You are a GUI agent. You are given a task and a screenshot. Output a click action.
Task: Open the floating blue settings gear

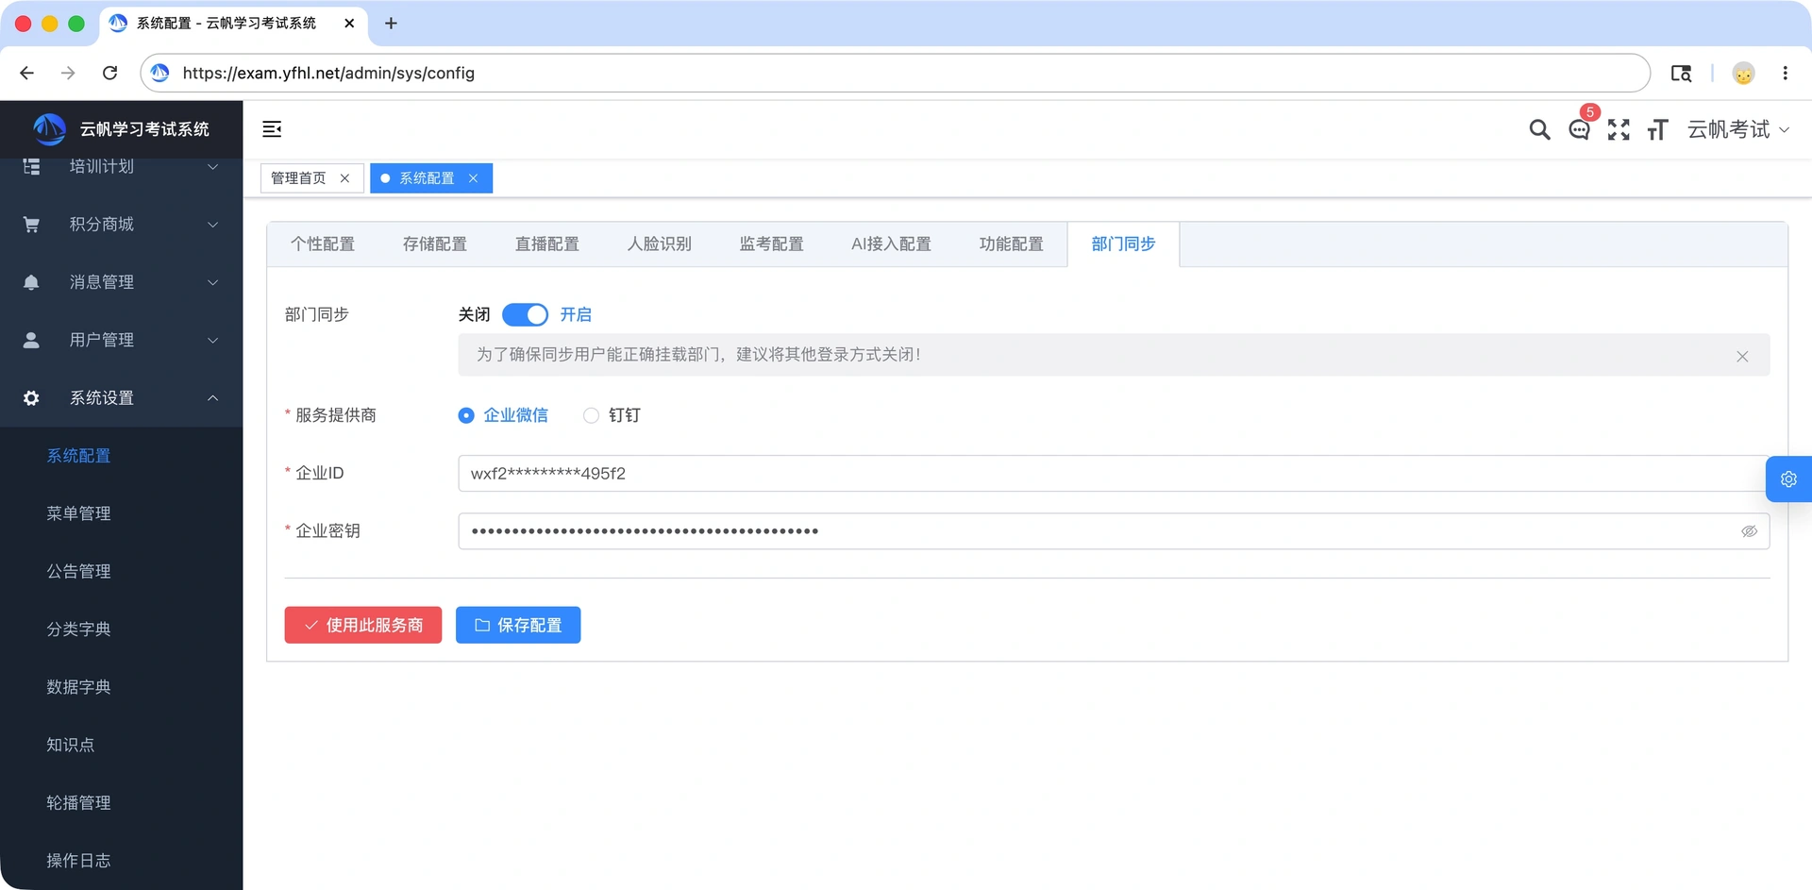click(1788, 479)
